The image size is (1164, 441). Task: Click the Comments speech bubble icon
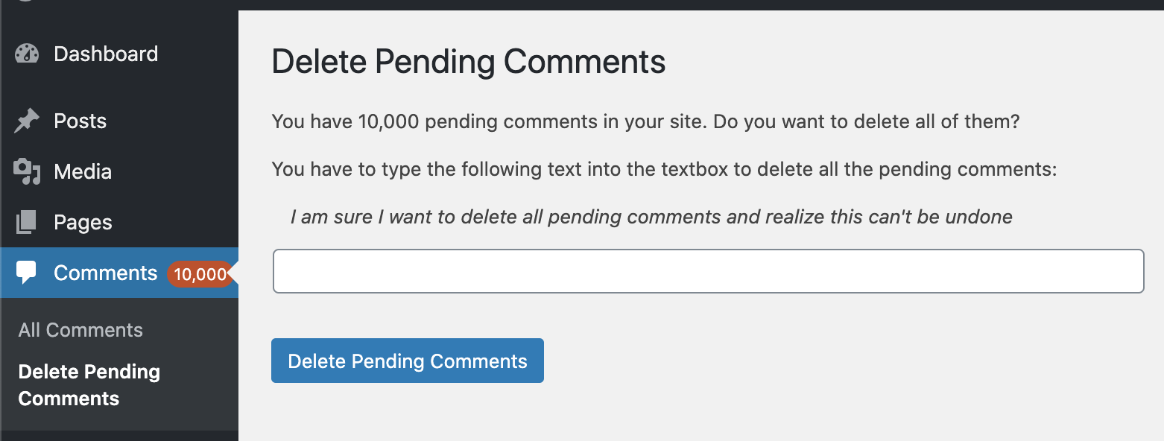(27, 273)
